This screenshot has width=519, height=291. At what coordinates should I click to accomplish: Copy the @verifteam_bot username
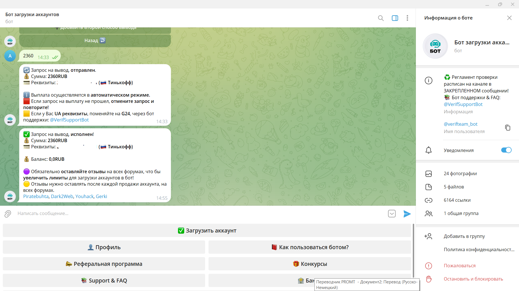click(x=507, y=128)
